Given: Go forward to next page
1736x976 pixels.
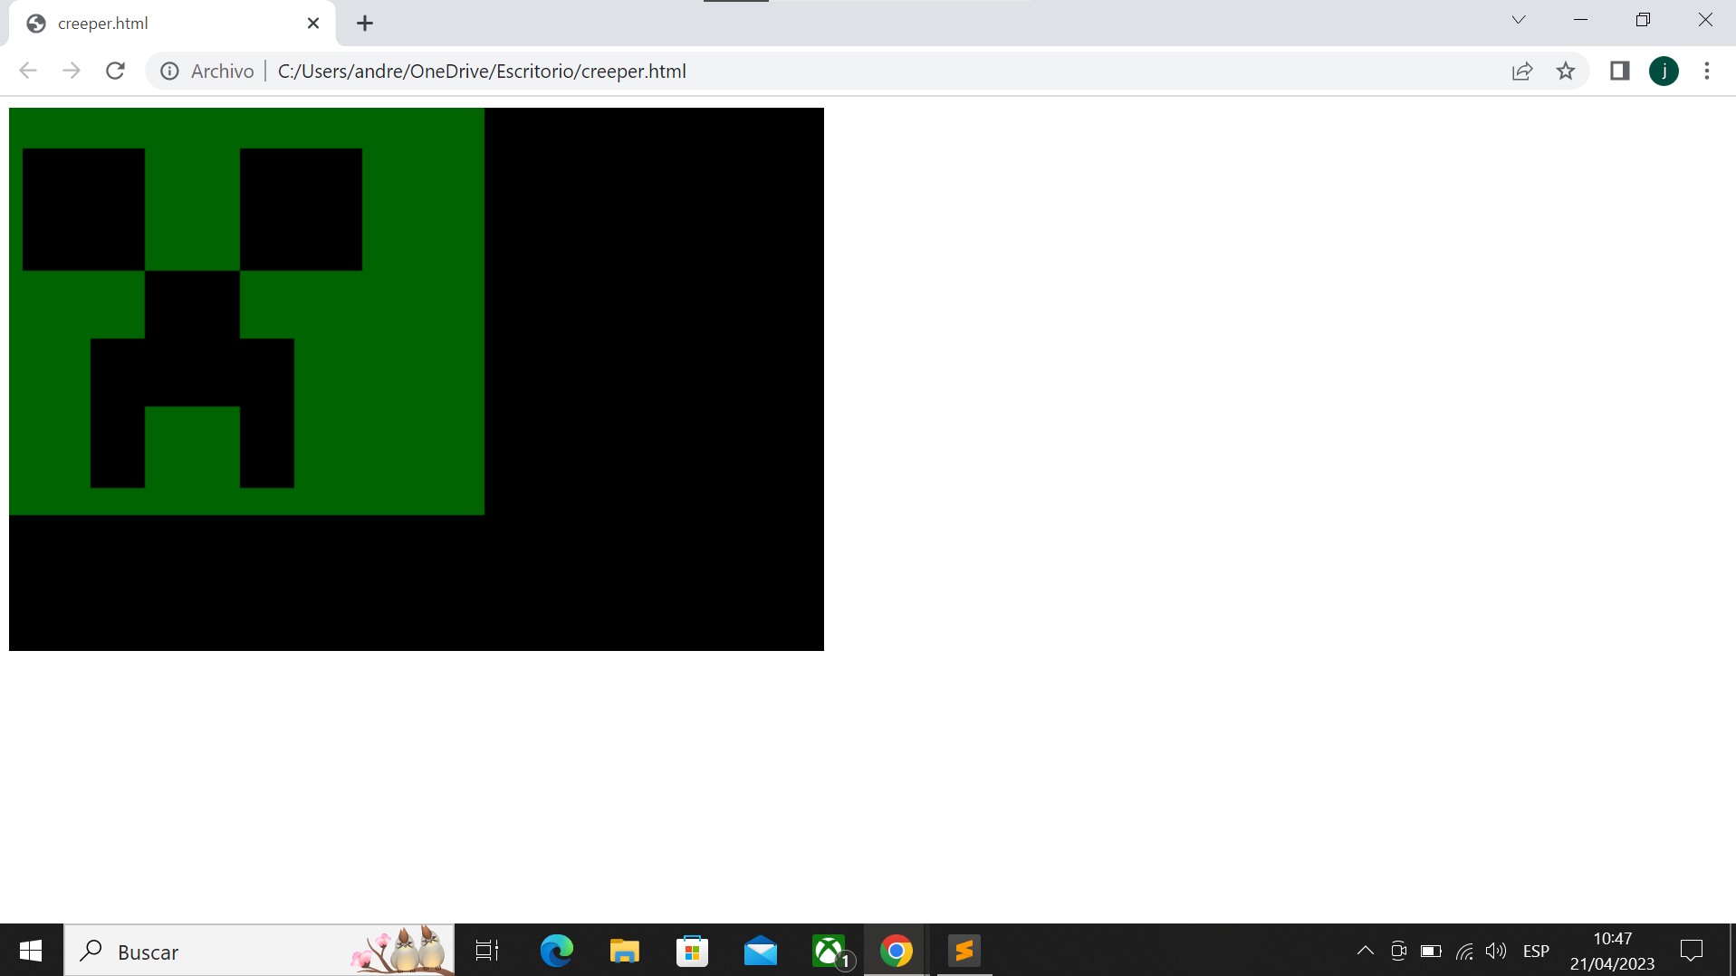Looking at the screenshot, I should pos(72,71).
